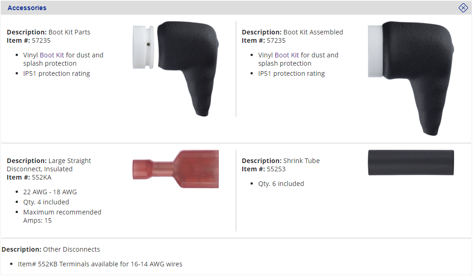Select the Boot Kit Assembled description title
The width and height of the screenshot is (473, 276).
pyautogui.click(x=313, y=32)
